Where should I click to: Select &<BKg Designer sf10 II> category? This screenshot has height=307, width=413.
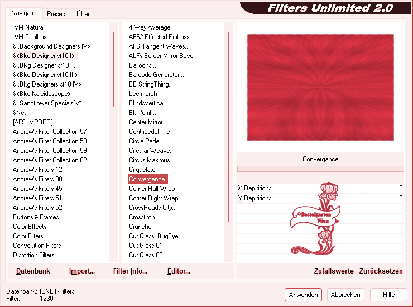[45, 65]
